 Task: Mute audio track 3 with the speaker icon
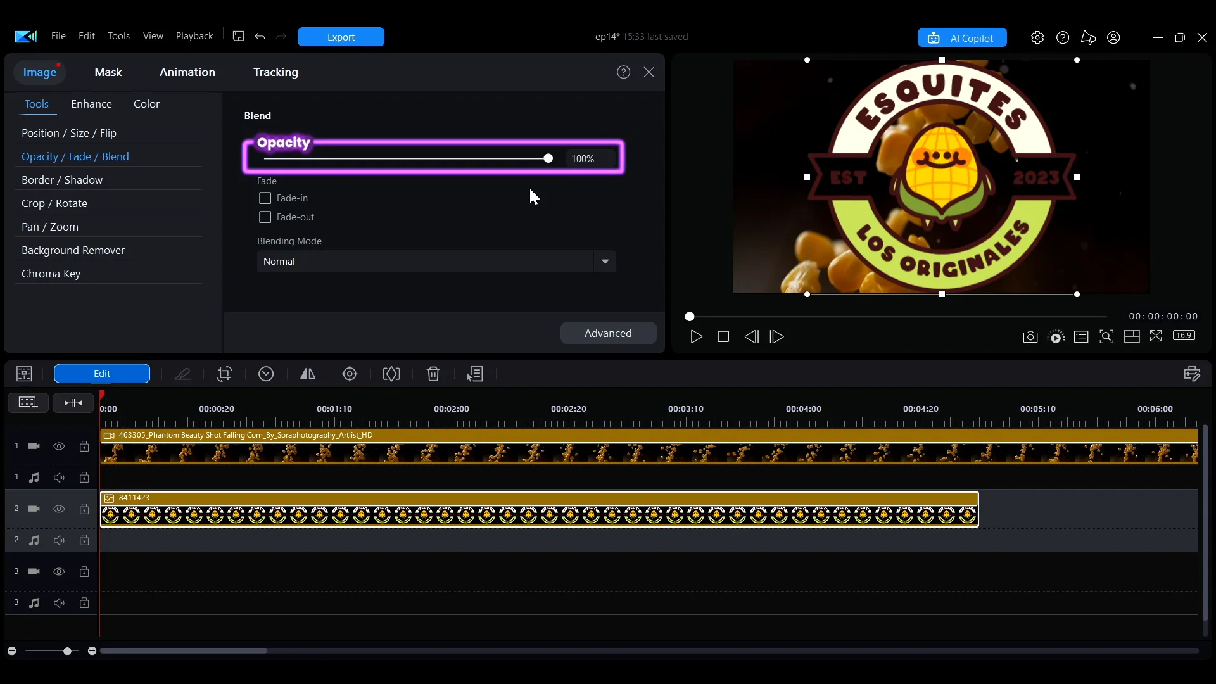point(59,603)
